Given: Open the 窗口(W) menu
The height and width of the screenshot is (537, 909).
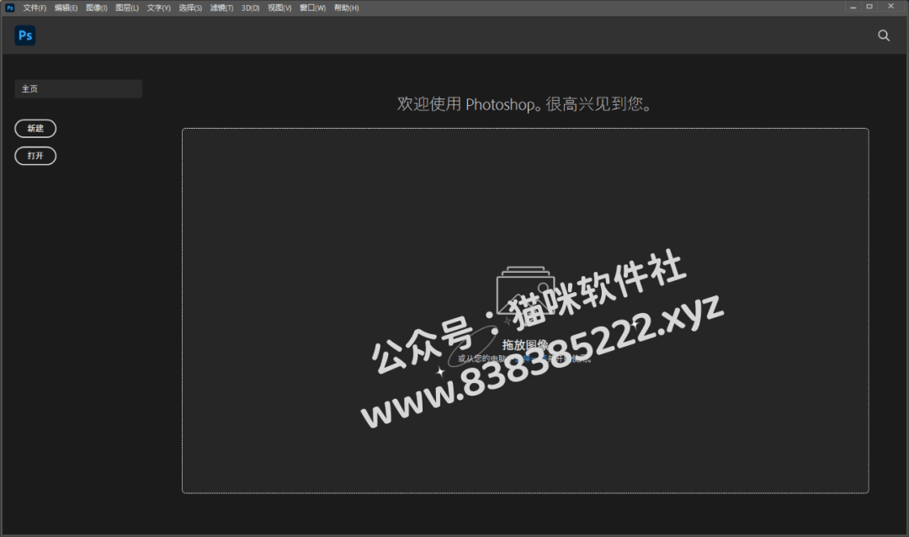Looking at the screenshot, I should tap(312, 8).
